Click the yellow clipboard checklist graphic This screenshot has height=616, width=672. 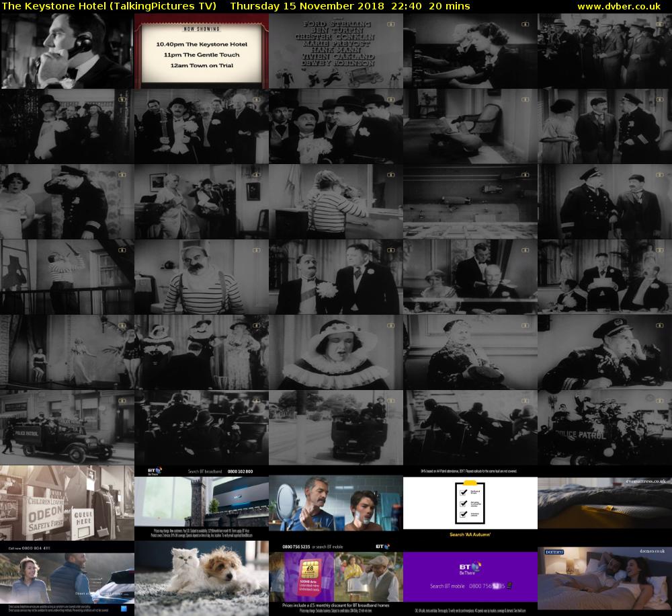click(x=470, y=502)
